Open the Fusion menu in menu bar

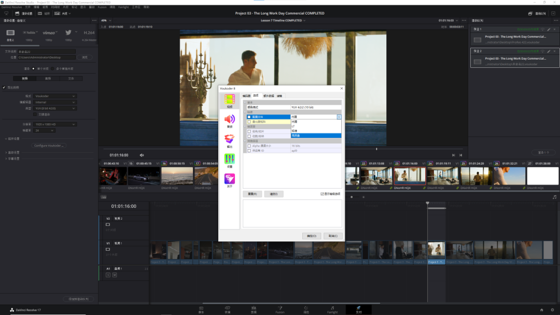pos(102,7)
